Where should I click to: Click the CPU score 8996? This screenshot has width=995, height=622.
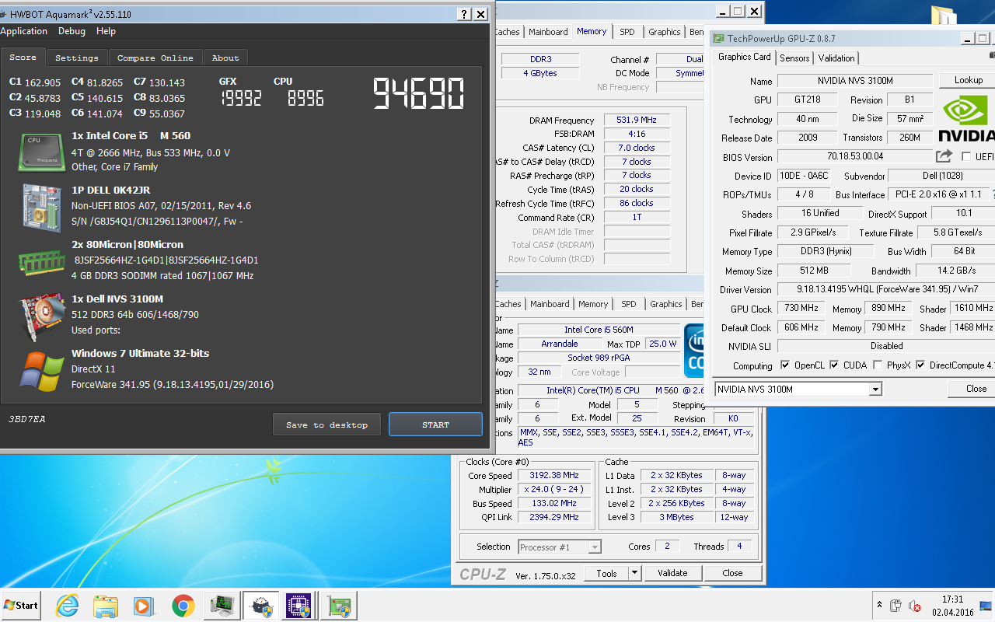click(x=305, y=98)
